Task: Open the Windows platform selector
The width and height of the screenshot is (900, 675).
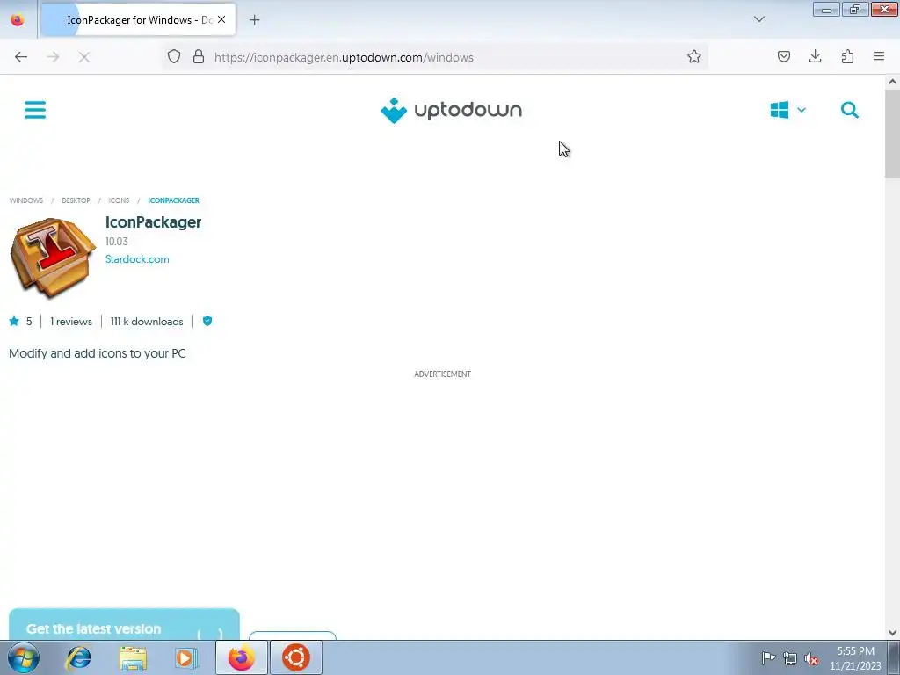Action: pyautogui.click(x=788, y=110)
